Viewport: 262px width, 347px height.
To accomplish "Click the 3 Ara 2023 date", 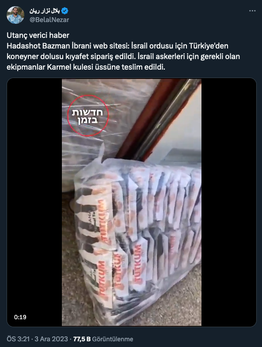I will [x=51, y=339].
